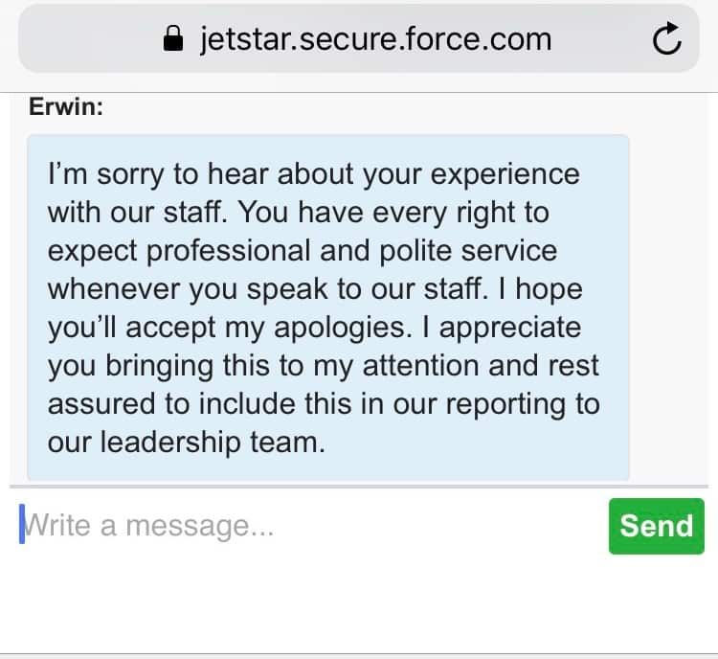Click the blank area below the message box
This screenshot has height=659, width=718.
click(359, 603)
